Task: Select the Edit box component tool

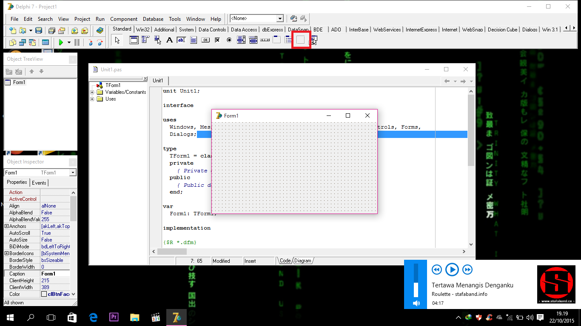Action: (181, 40)
